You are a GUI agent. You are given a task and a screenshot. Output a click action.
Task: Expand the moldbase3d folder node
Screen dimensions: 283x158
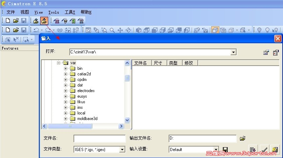click(65, 119)
